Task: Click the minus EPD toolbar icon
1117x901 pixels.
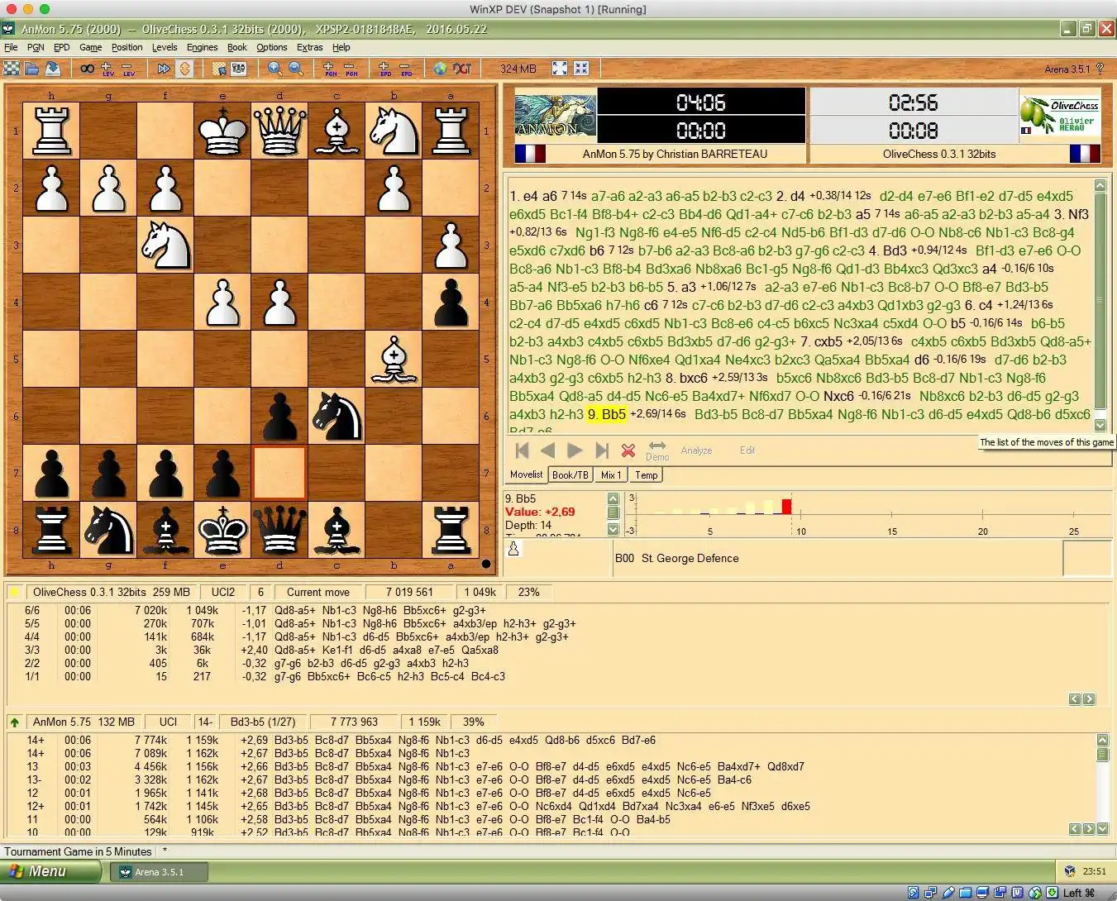Action: pyautogui.click(x=406, y=69)
